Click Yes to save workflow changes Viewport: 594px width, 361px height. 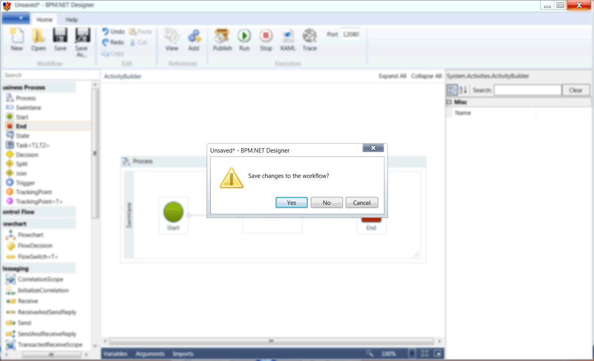pyautogui.click(x=291, y=202)
